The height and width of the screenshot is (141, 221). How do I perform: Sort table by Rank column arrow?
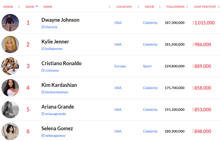[37, 6]
